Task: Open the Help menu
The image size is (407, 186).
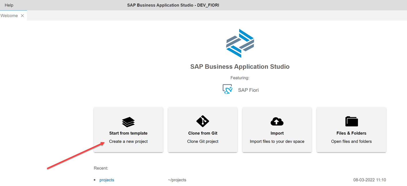Action: click(x=9, y=5)
